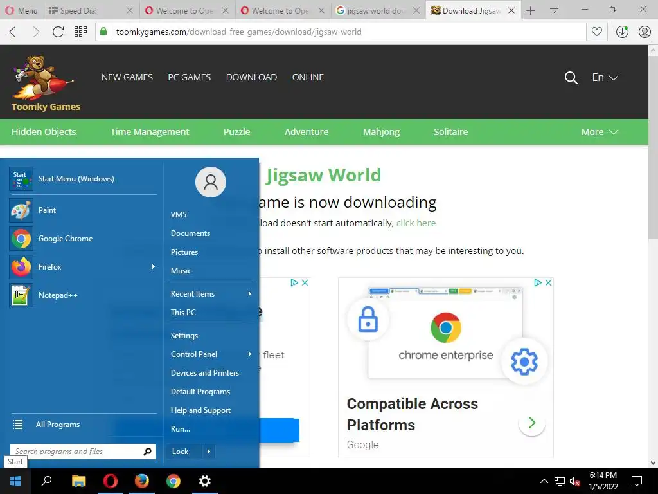Bookmark page with the heart icon
Viewport: 658px width, 494px height.
click(x=597, y=32)
